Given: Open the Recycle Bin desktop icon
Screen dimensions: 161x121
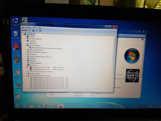Looking at the screenshot, I should coord(16,35).
